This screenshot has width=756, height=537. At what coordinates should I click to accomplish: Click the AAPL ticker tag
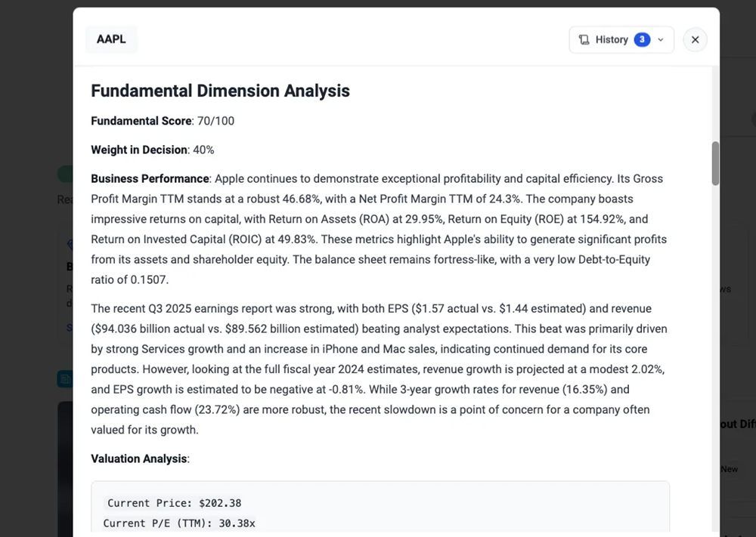click(111, 39)
